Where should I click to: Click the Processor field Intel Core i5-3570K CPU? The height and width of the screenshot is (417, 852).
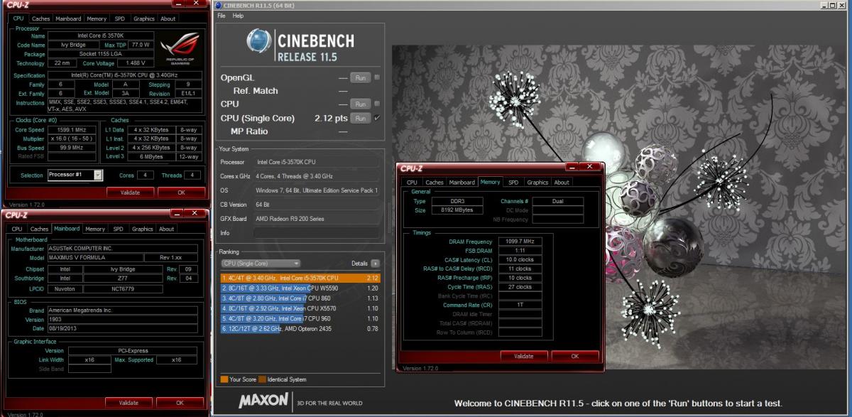pyautogui.click(x=316, y=162)
